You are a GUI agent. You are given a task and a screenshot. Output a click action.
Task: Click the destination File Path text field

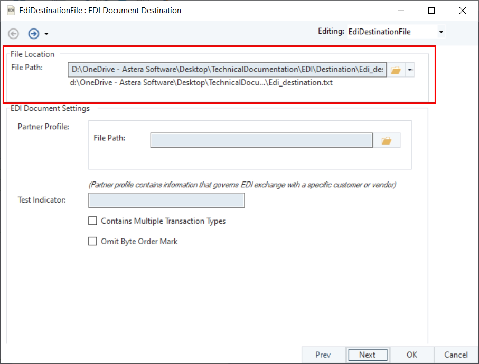coord(227,70)
